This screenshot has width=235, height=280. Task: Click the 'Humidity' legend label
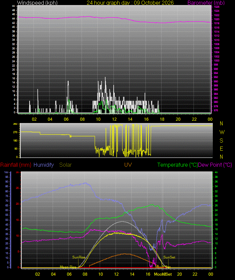point(44,165)
